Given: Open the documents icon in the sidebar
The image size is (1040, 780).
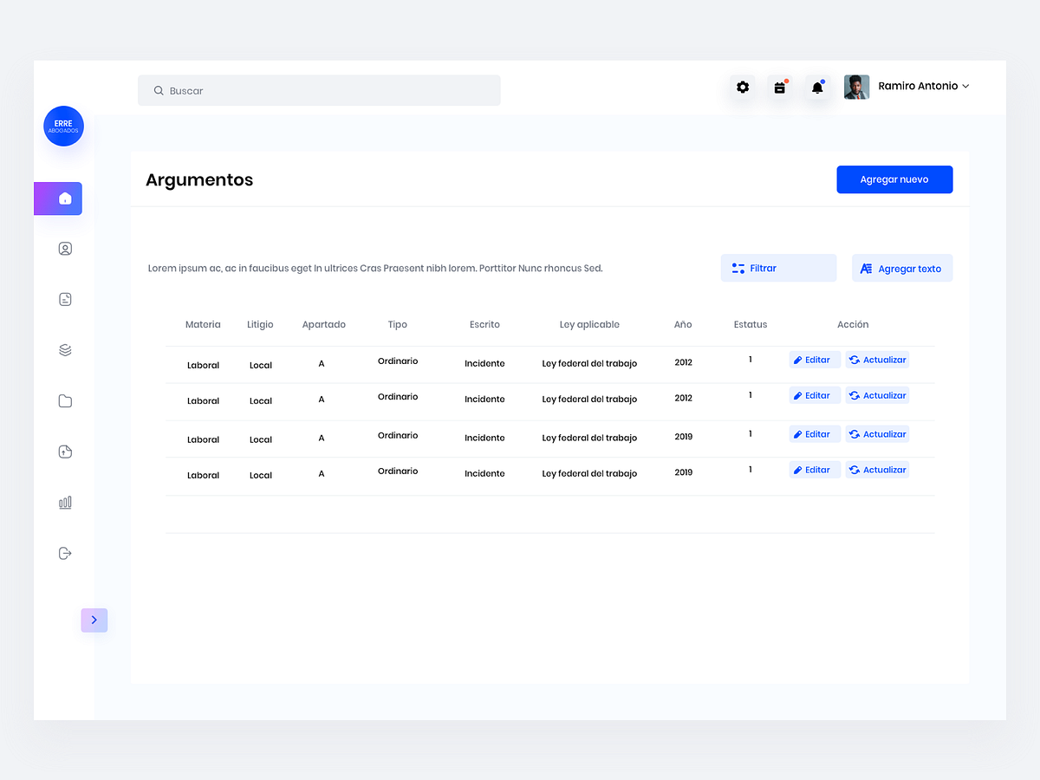Looking at the screenshot, I should (65, 298).
